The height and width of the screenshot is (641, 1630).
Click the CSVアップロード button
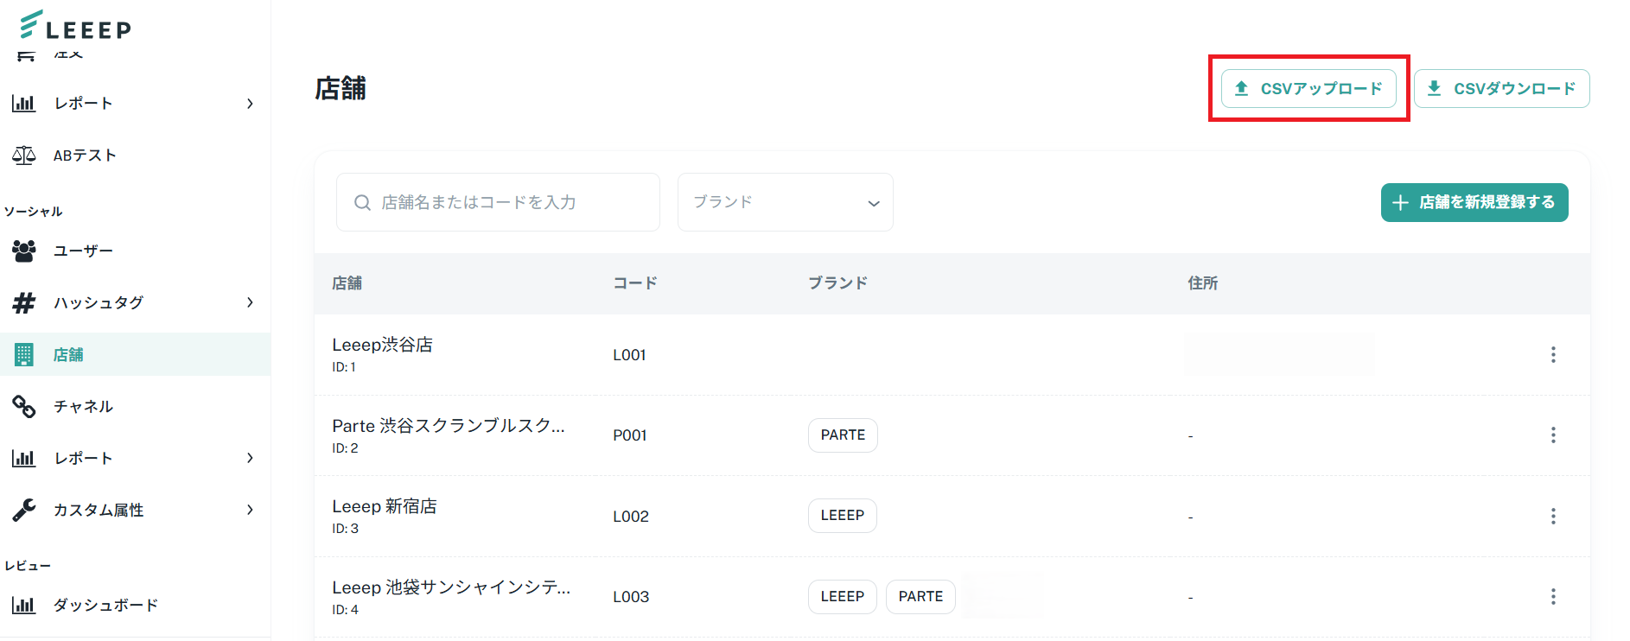(x=1308, y=88)
